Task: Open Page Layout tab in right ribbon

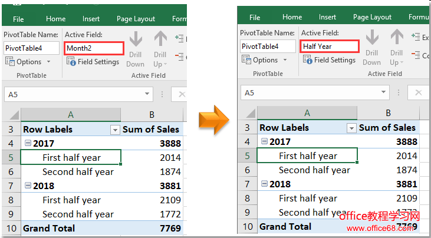Action: pyautogui.click(x=373, y=17)
